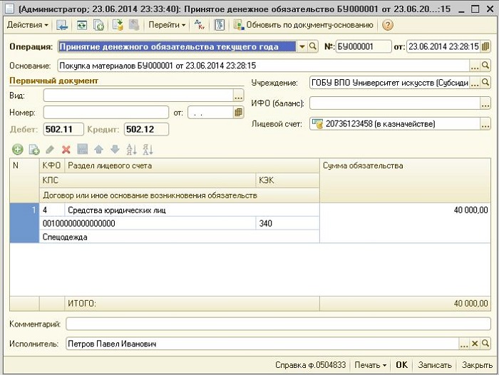Move row up with the up arrow icon

98,149
